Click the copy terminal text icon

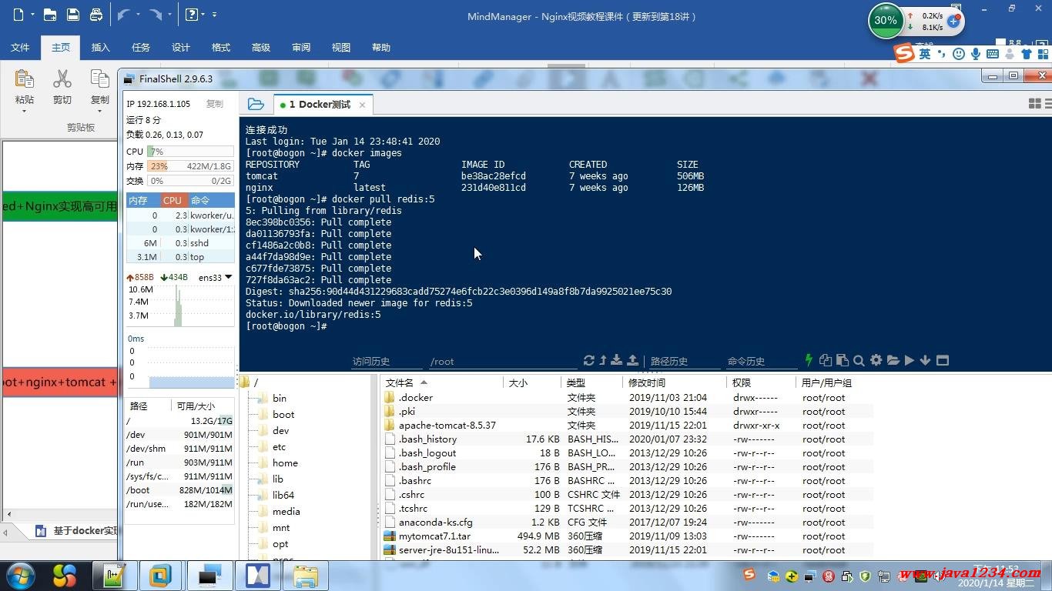tap(826, 360)
